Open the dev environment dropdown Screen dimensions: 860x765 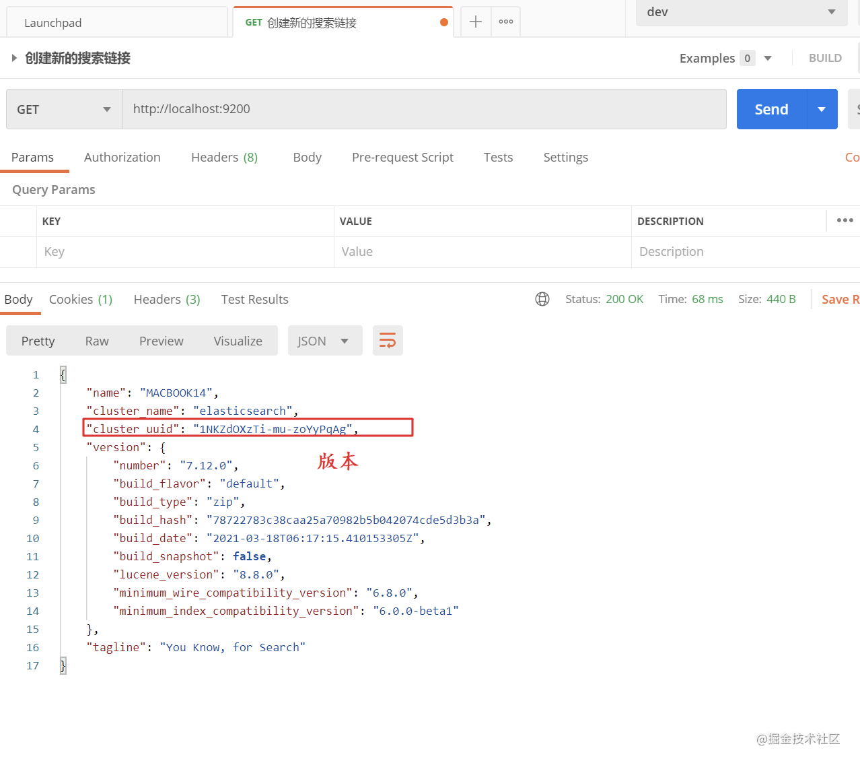pos(742,12)
